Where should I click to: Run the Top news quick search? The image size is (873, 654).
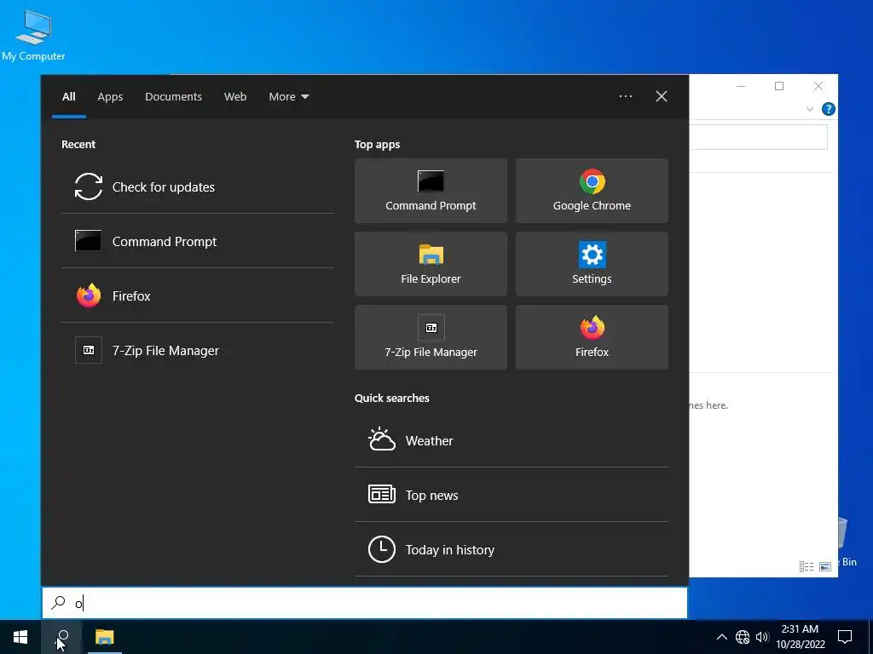tap(512, 495)
